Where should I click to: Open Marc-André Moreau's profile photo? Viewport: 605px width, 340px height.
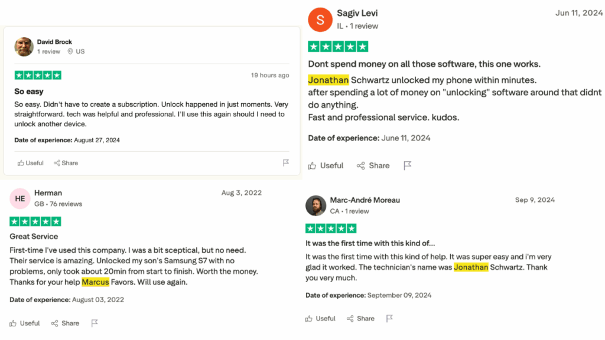click(315, 205)
